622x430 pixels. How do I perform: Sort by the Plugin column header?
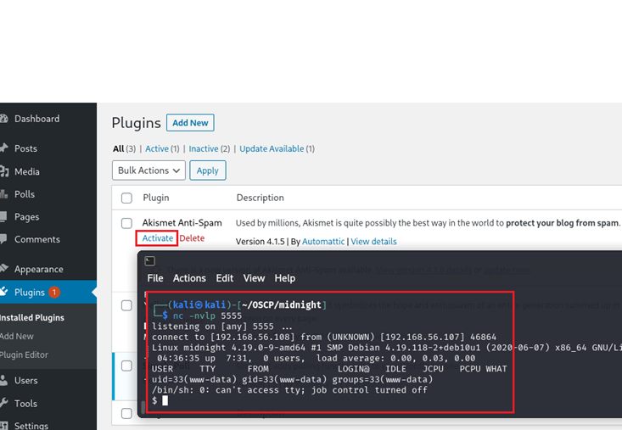[x=156, y=198]
